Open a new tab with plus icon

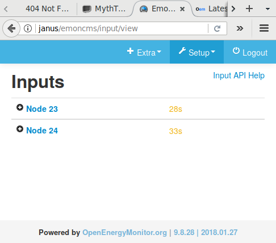(249, 9)
